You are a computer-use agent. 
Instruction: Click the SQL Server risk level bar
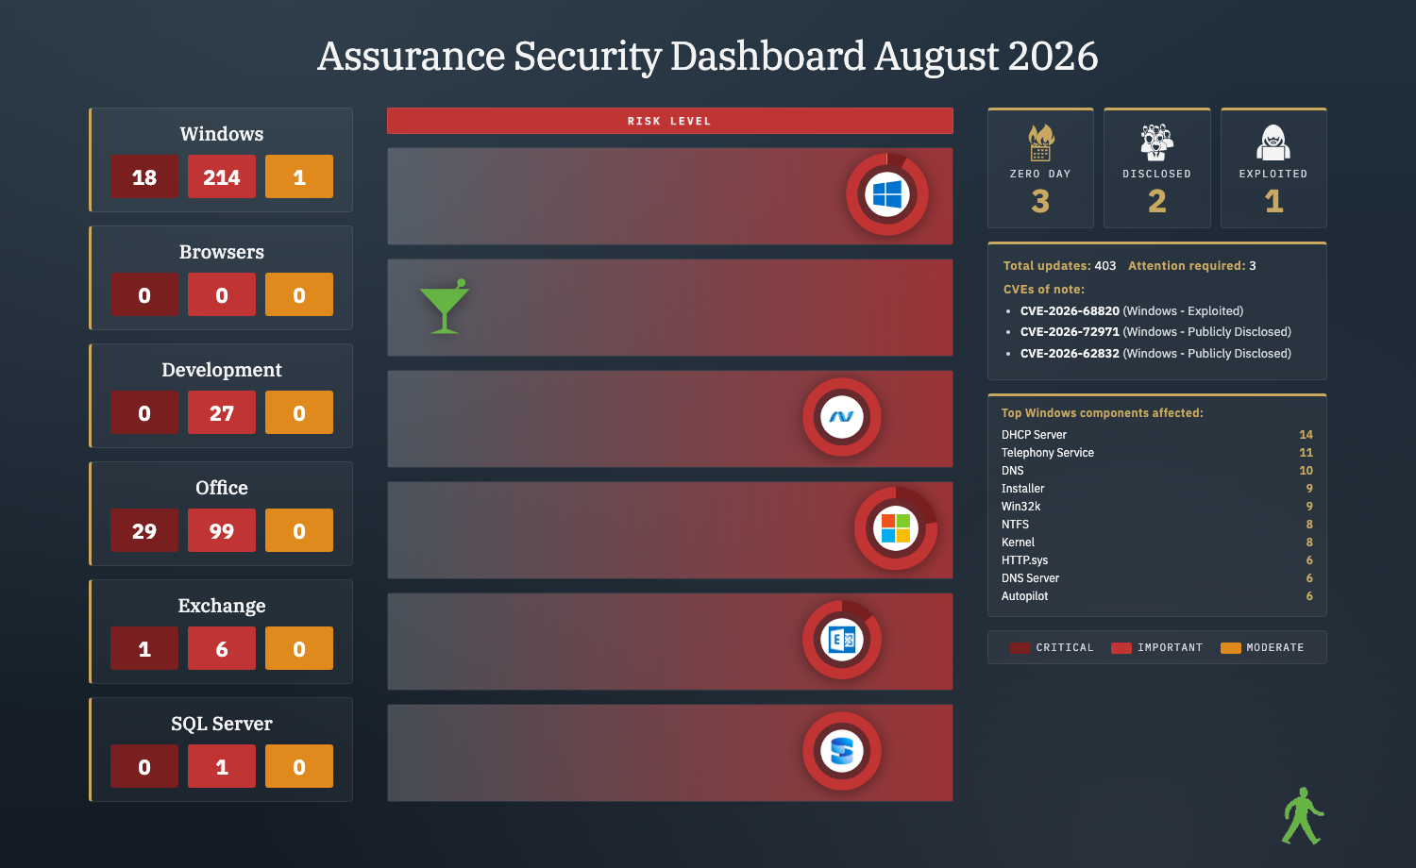click(x=669, y=753)
